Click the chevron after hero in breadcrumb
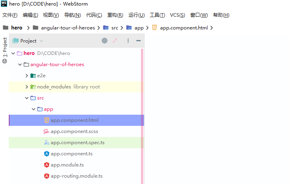The height and width of the screenshot is (184, 289). 28,28
